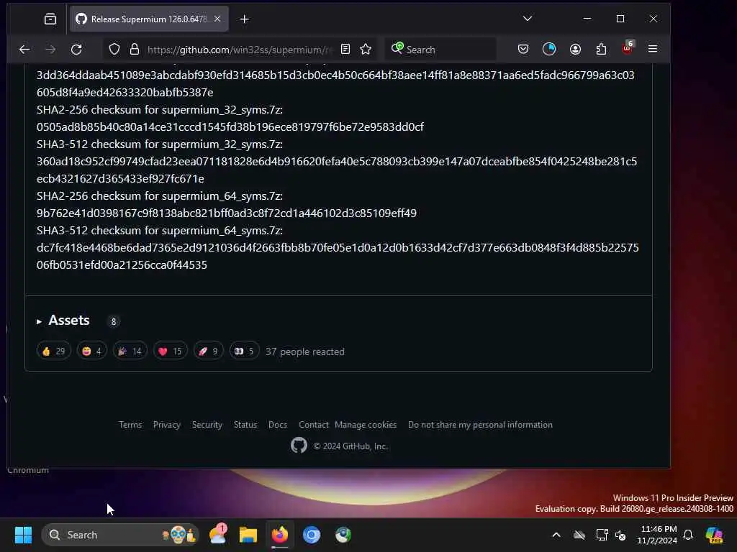Close the Release Supermium tab

click(x=217, y=19)
